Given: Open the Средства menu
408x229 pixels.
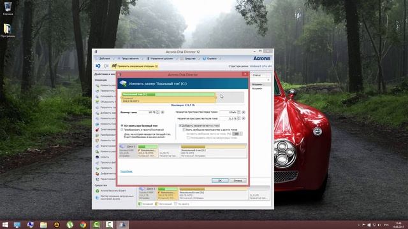Looking at the screenshot, I should [x=190, y=59].
